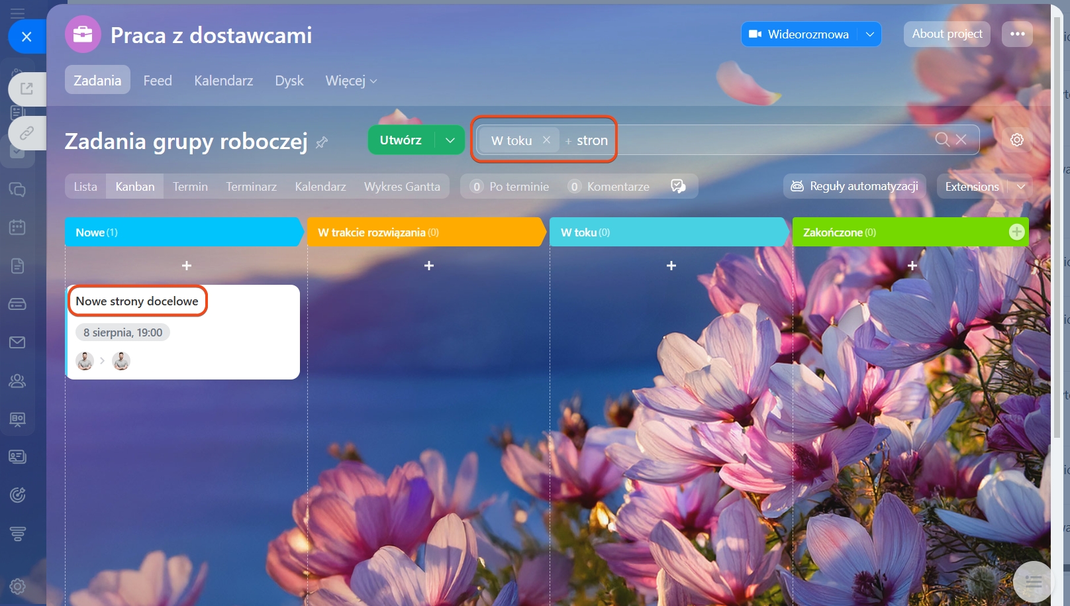This screenshot has width=1070, height=606.
Task: Click the hamburger menu in the sidebar
Action: [17, 13]
